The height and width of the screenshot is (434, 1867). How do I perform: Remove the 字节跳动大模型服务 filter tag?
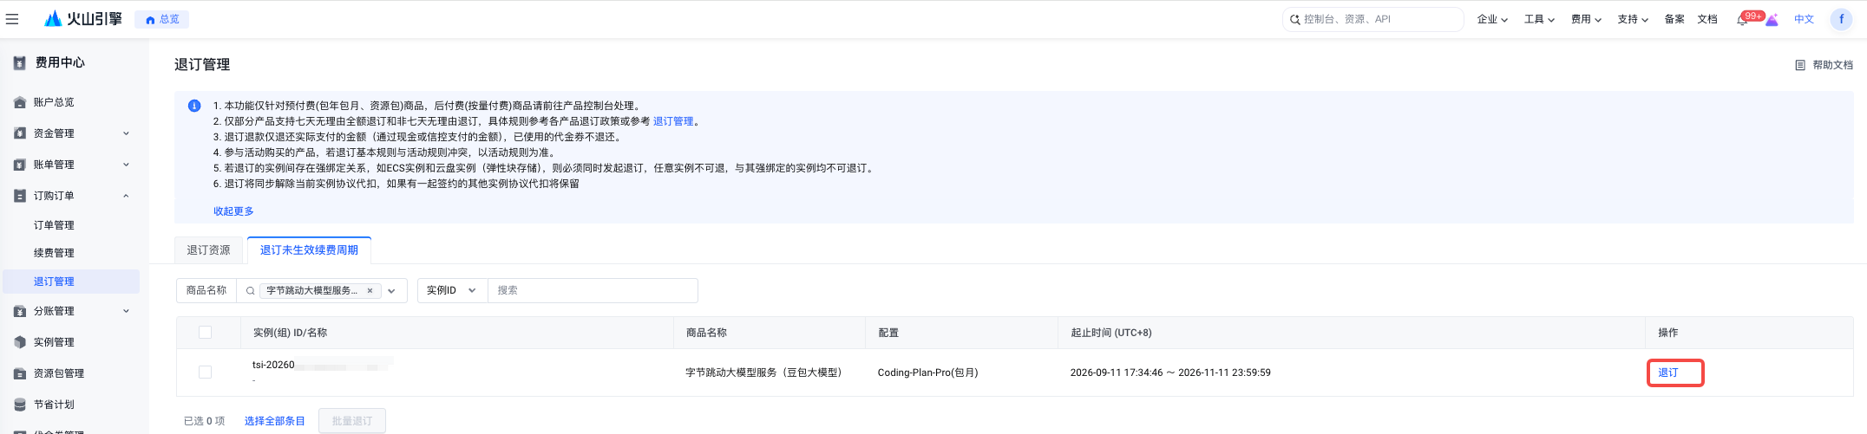coord(370,291)
